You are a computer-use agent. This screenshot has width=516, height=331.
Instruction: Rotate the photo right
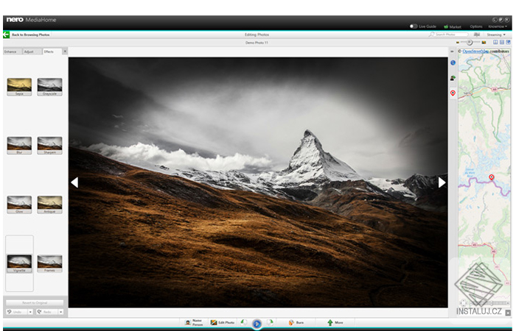(271, 322)
